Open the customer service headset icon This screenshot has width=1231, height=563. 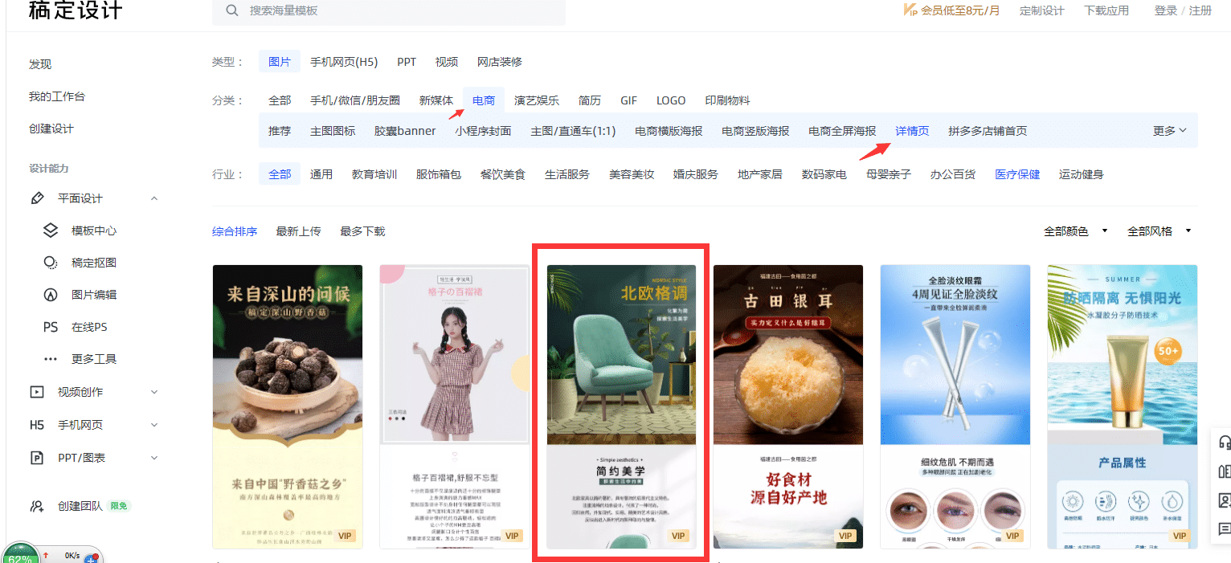click(1225, 443)
